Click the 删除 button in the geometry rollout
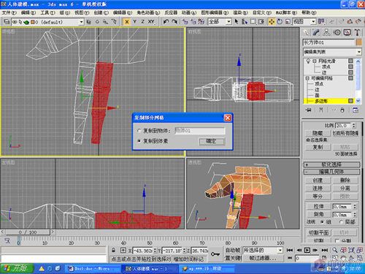The height and width of the screenshot is (274, 365). 345,180
